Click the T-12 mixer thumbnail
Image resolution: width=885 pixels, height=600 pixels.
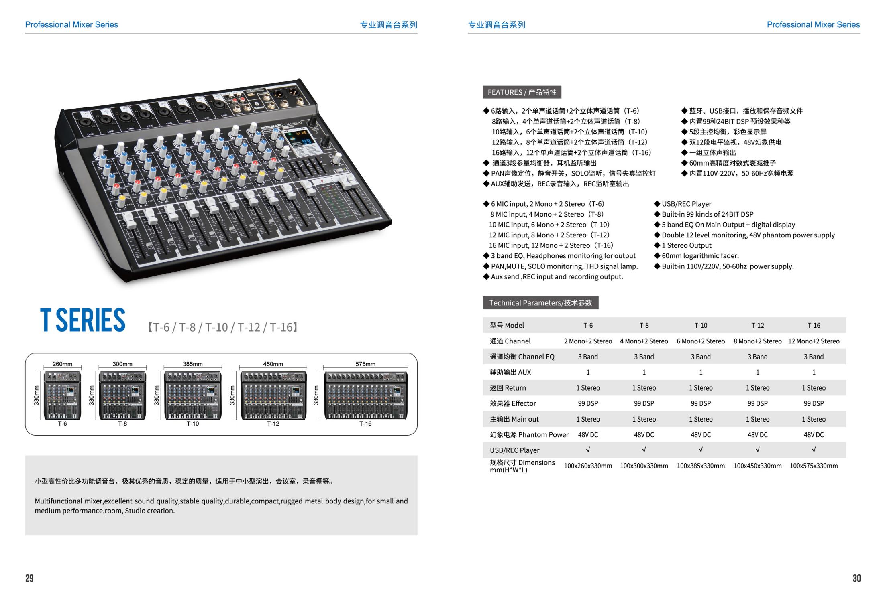coord(273,395)
